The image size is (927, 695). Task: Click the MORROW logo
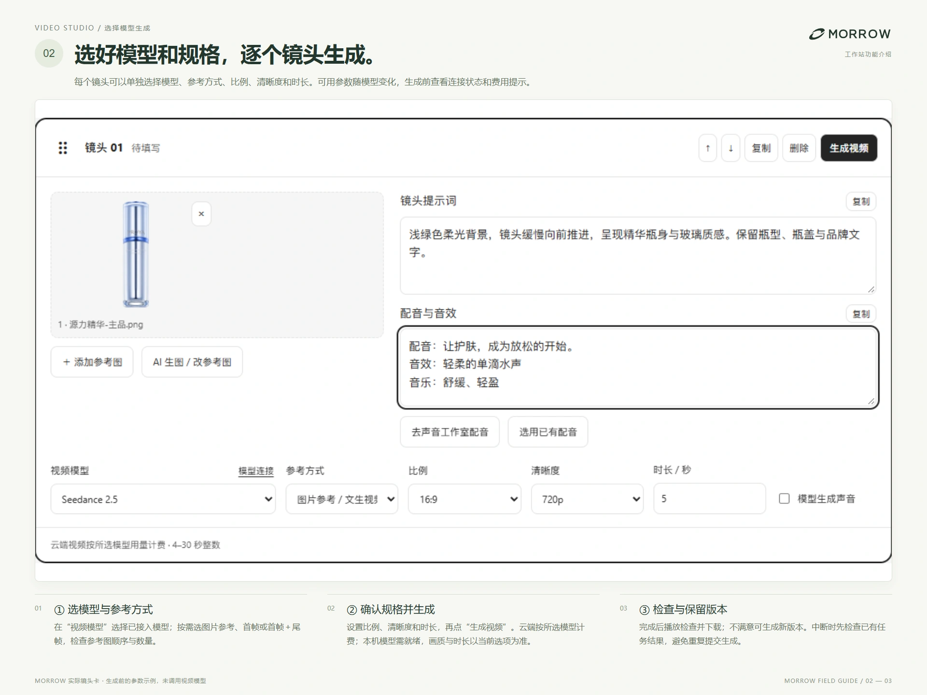(850, 34)
